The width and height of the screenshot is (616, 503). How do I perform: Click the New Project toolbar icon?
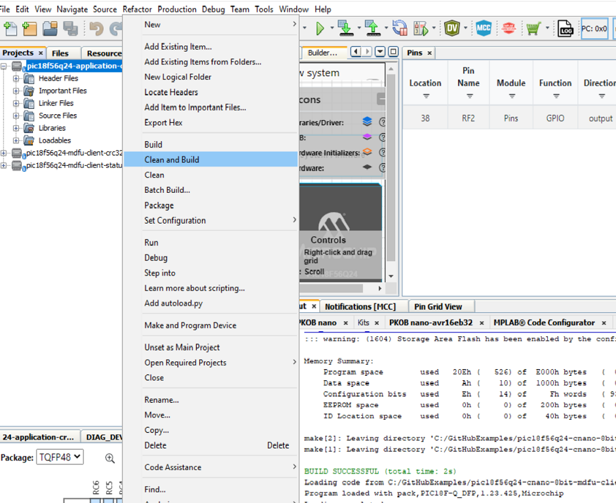(29, 28)
